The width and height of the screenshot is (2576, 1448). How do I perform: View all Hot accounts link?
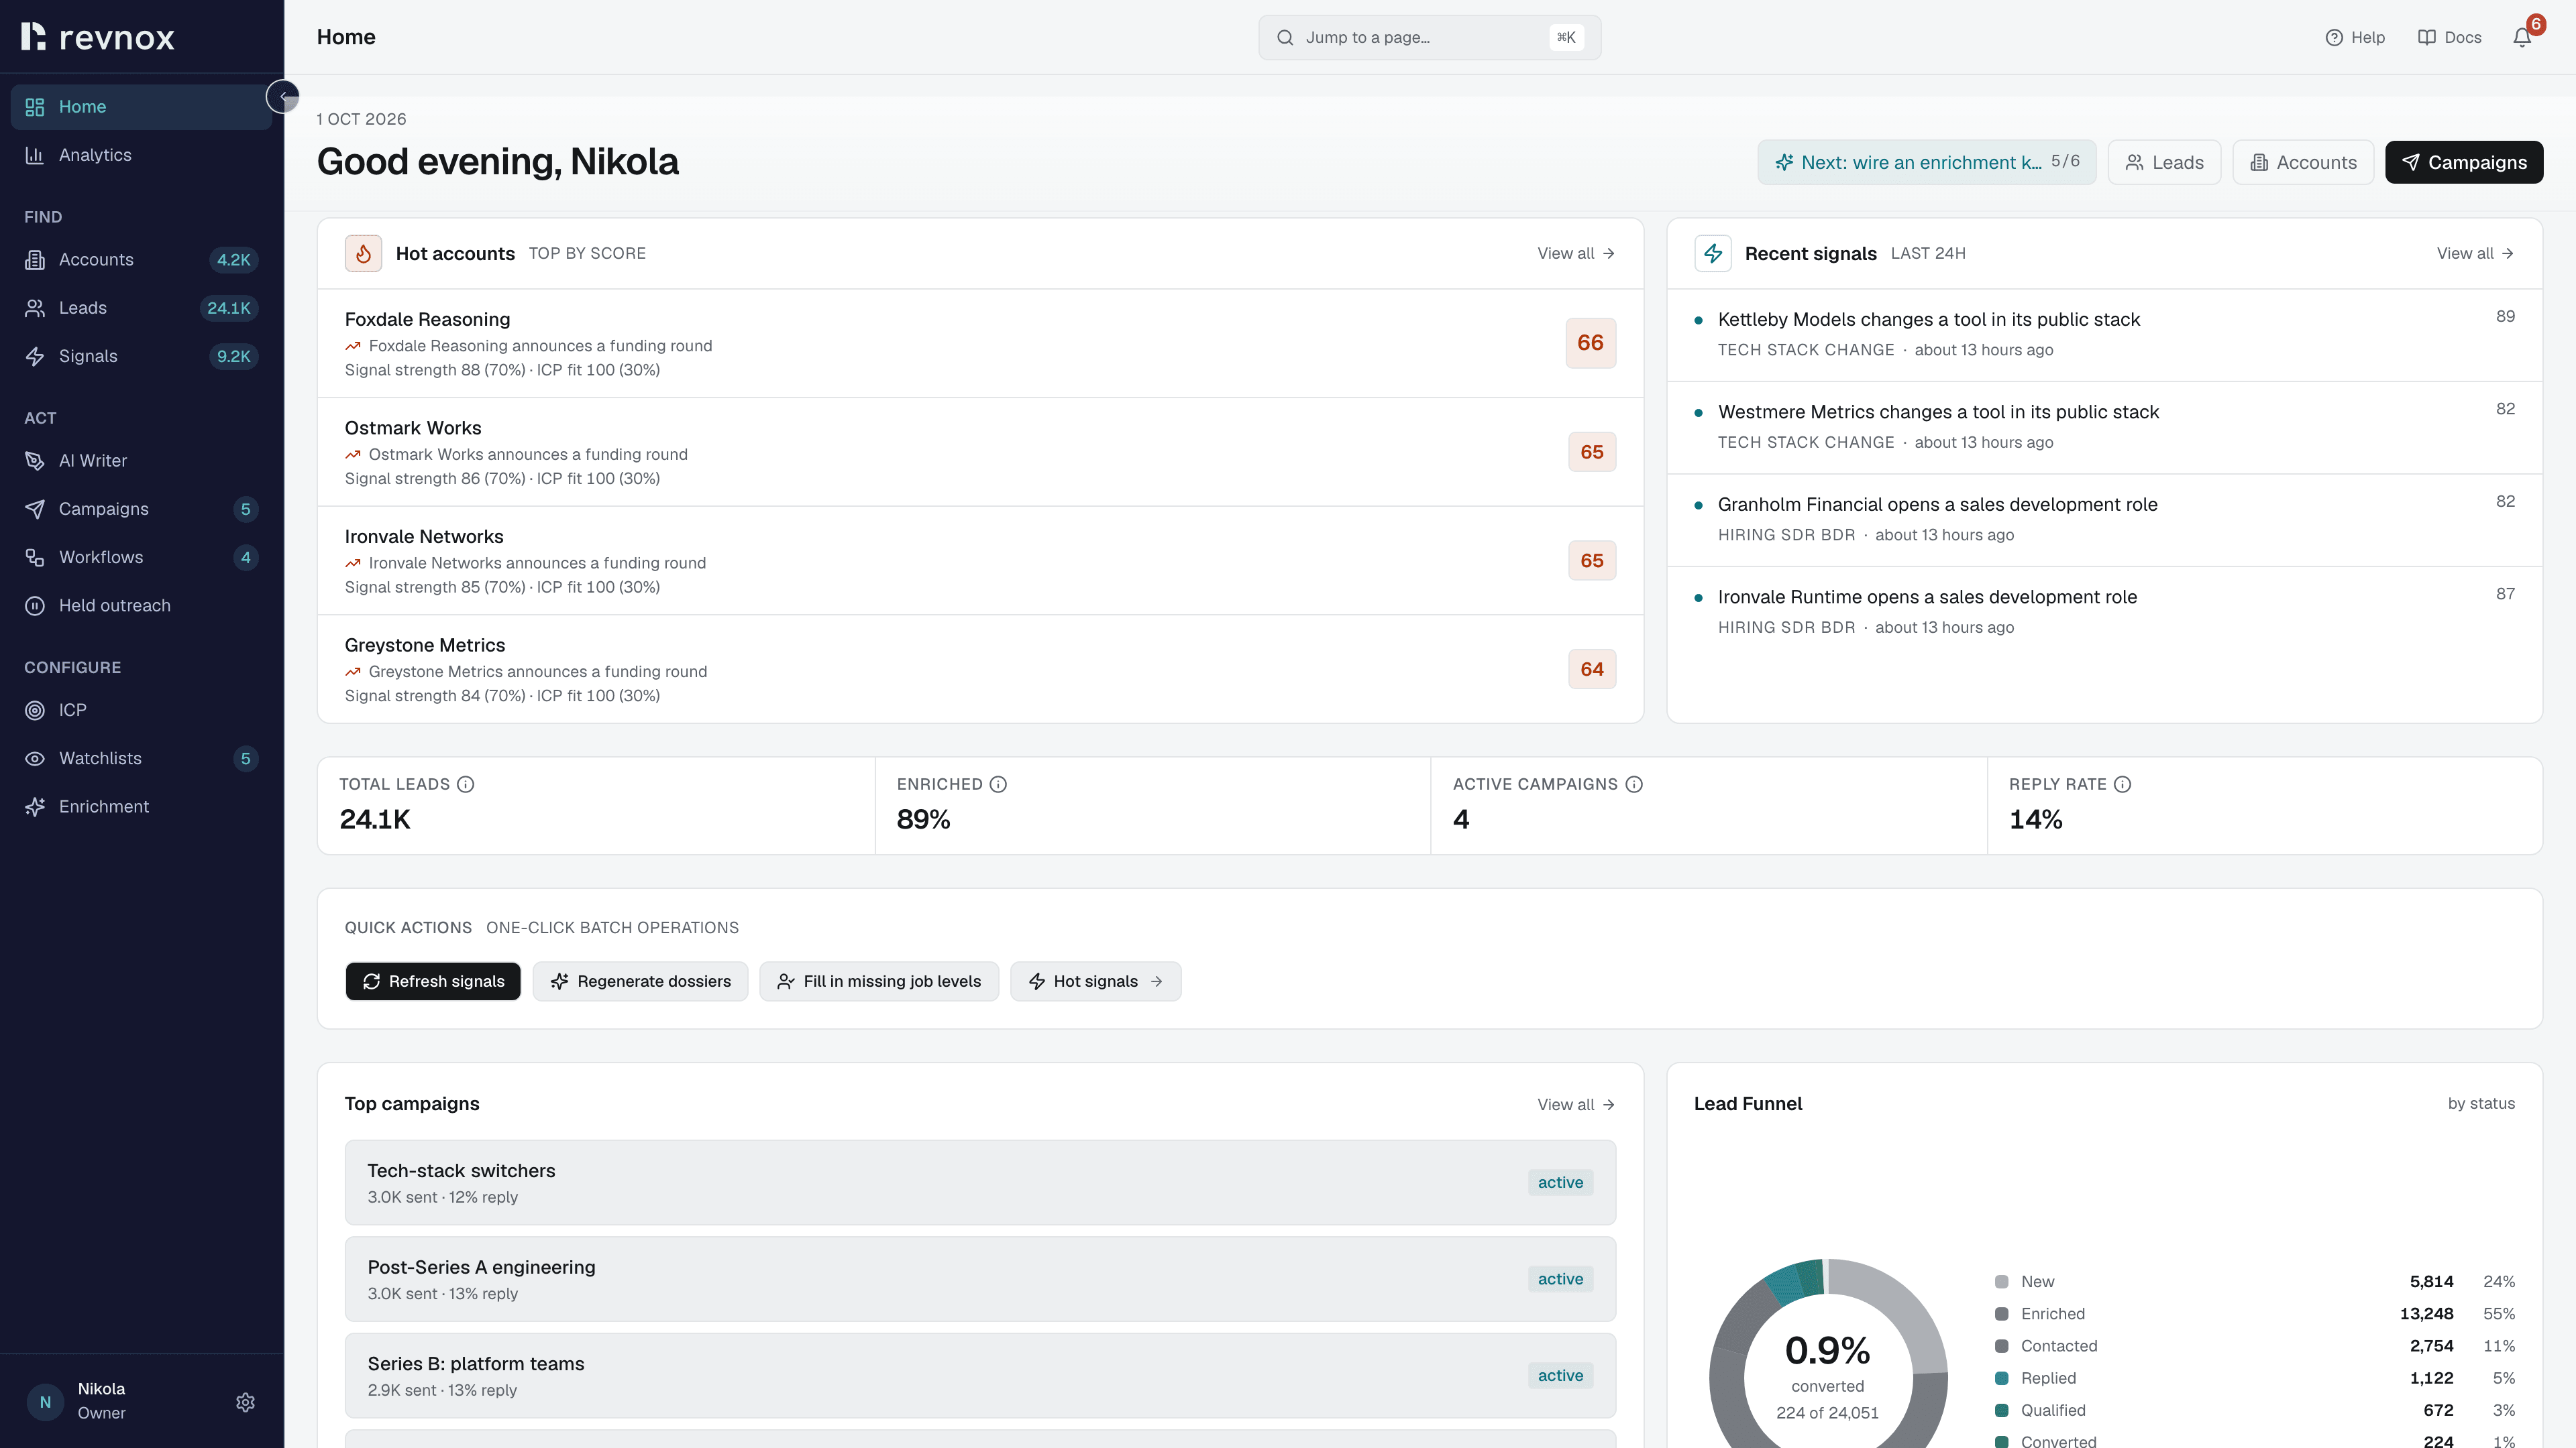(x=1576, y=254)
